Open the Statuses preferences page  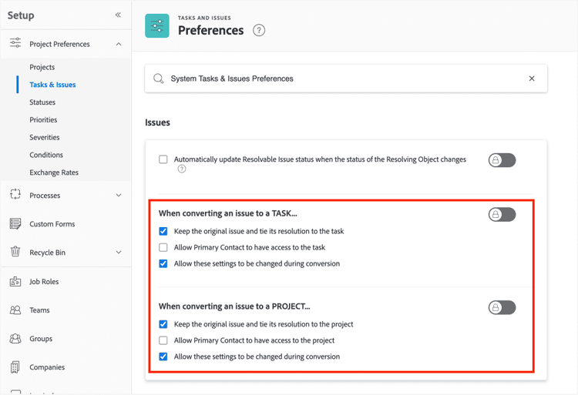42,102
